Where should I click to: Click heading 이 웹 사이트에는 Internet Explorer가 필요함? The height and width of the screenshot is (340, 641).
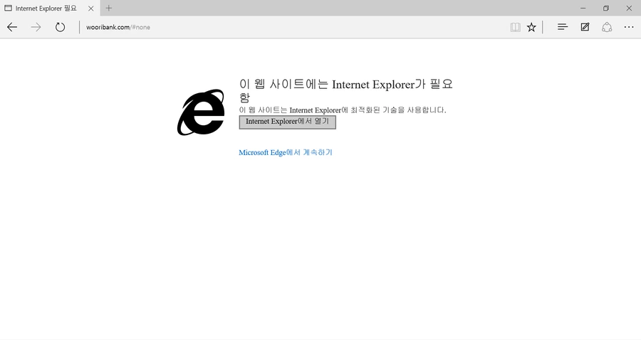pyautogui.click(x=346, y=90)
